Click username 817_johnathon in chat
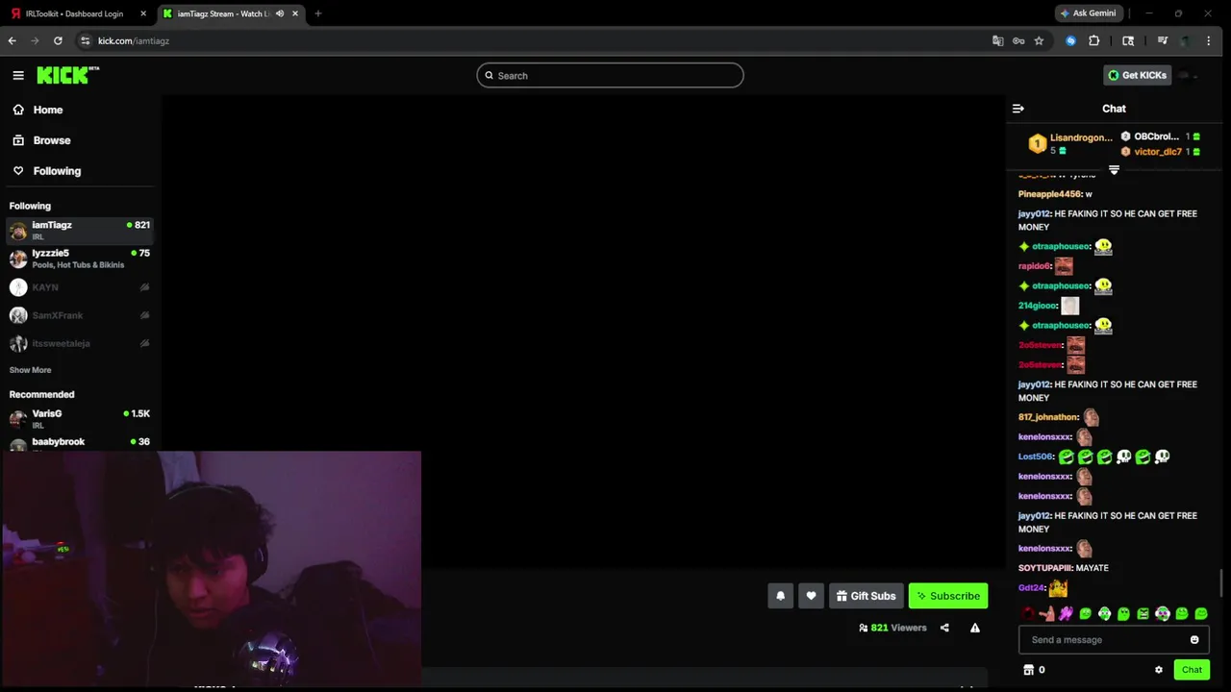This screenshot has height=692, width=1231. (1048, 417)
